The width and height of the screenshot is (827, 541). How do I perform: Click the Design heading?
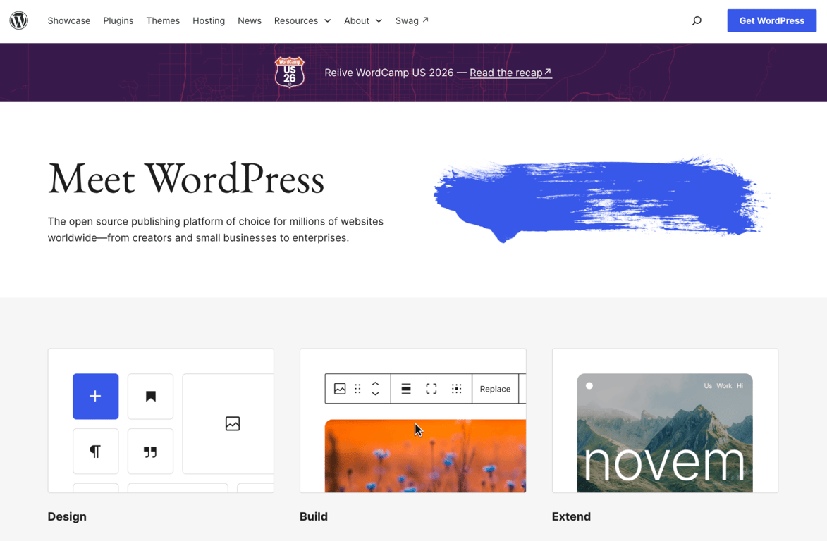pos(67,516)
